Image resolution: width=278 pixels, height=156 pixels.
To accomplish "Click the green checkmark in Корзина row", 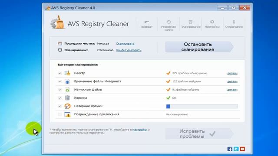I will point(168,98).
